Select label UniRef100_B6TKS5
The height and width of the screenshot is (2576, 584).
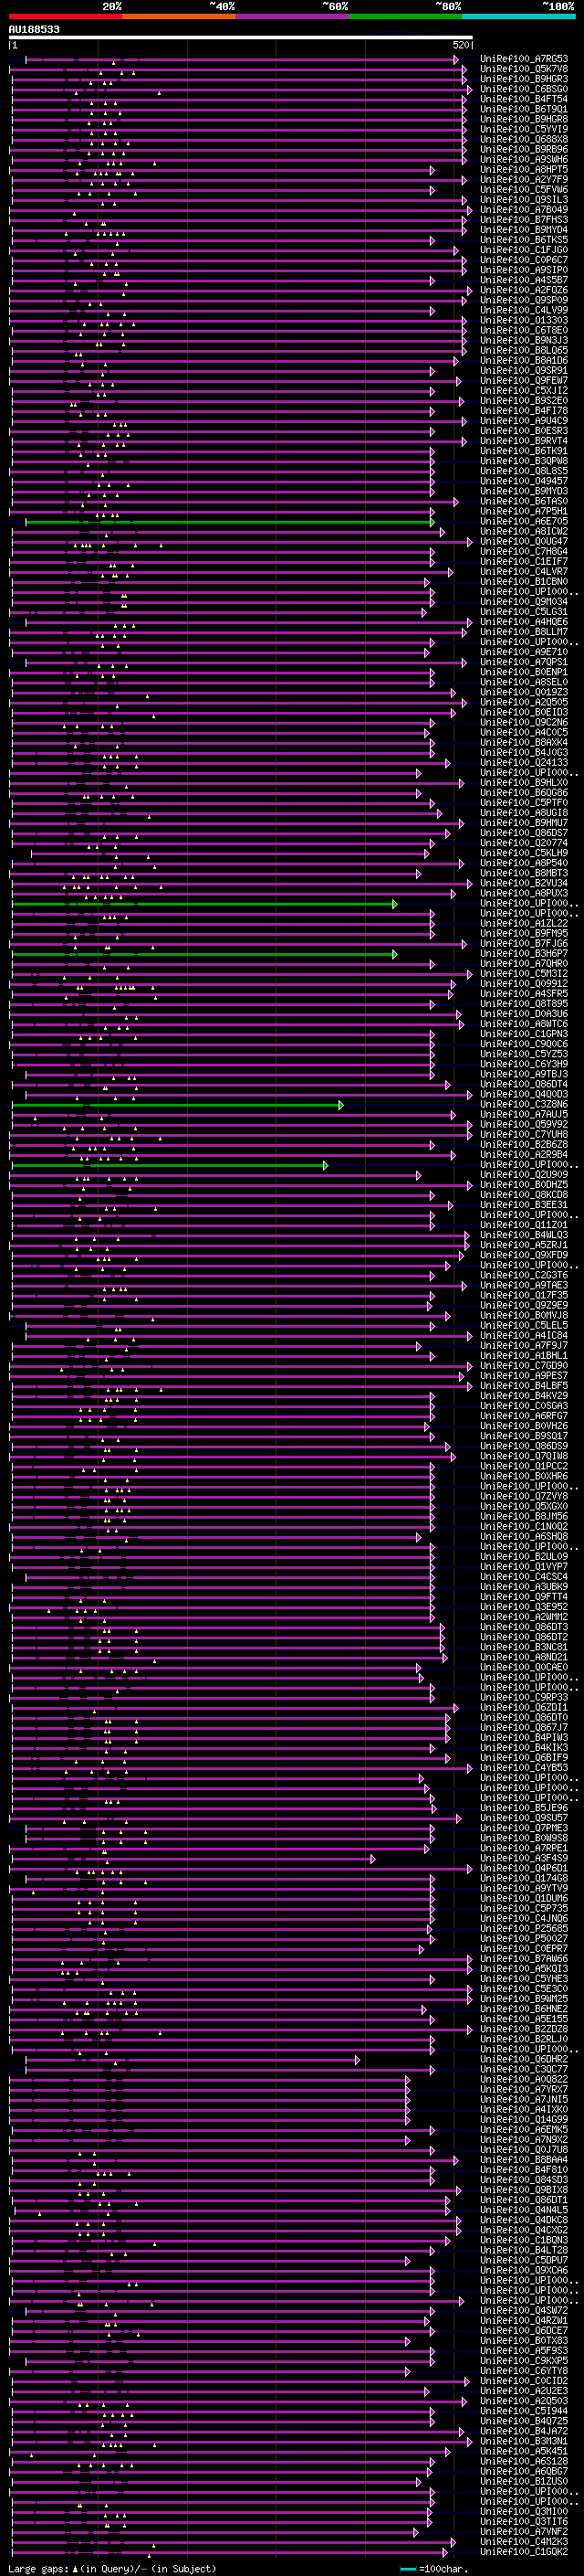point(524,240)
